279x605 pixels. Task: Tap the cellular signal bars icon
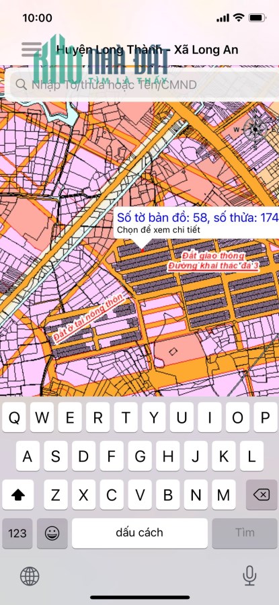click(x=223, y=17)
